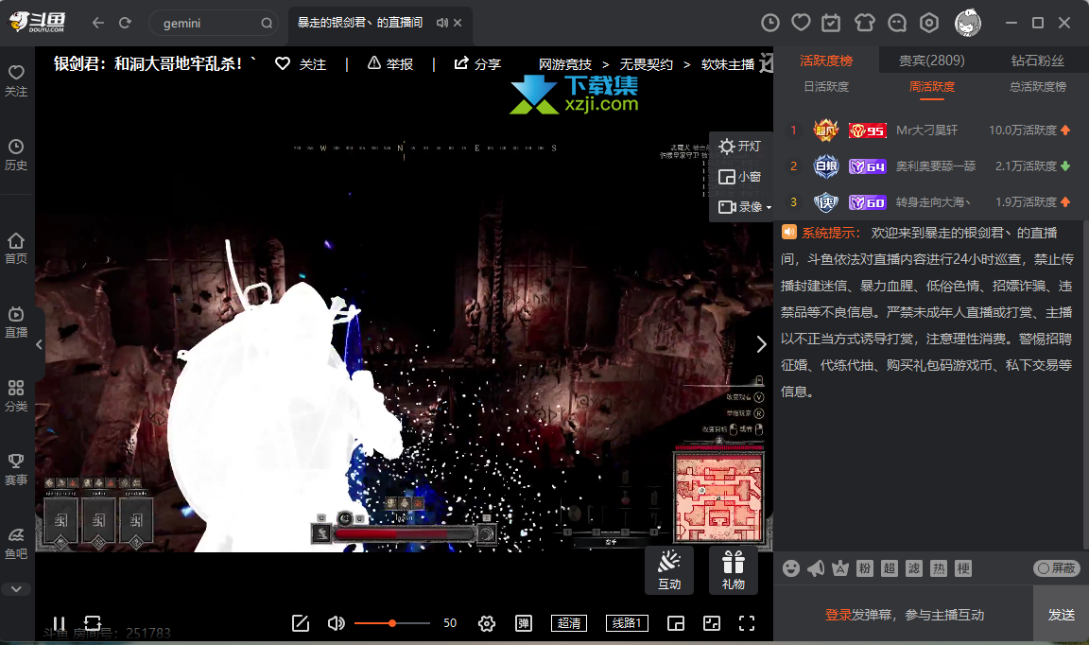1089x645 pixels.
Task: Collapse the left sidebar arrow
Action: pos(40,344)
